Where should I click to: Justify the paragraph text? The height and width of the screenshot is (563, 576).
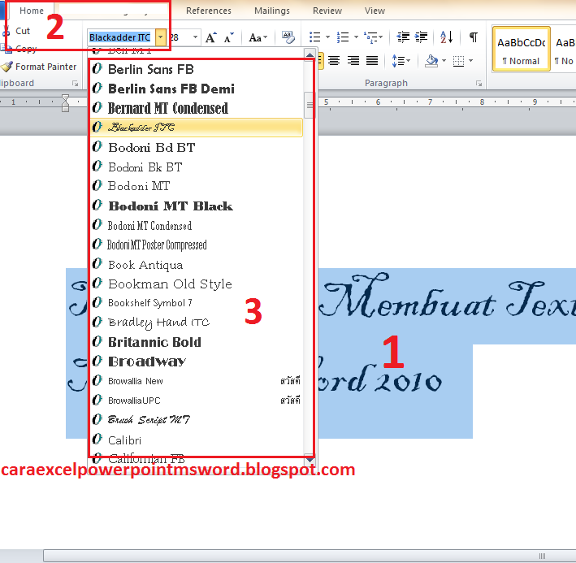[x=372, y=60]
